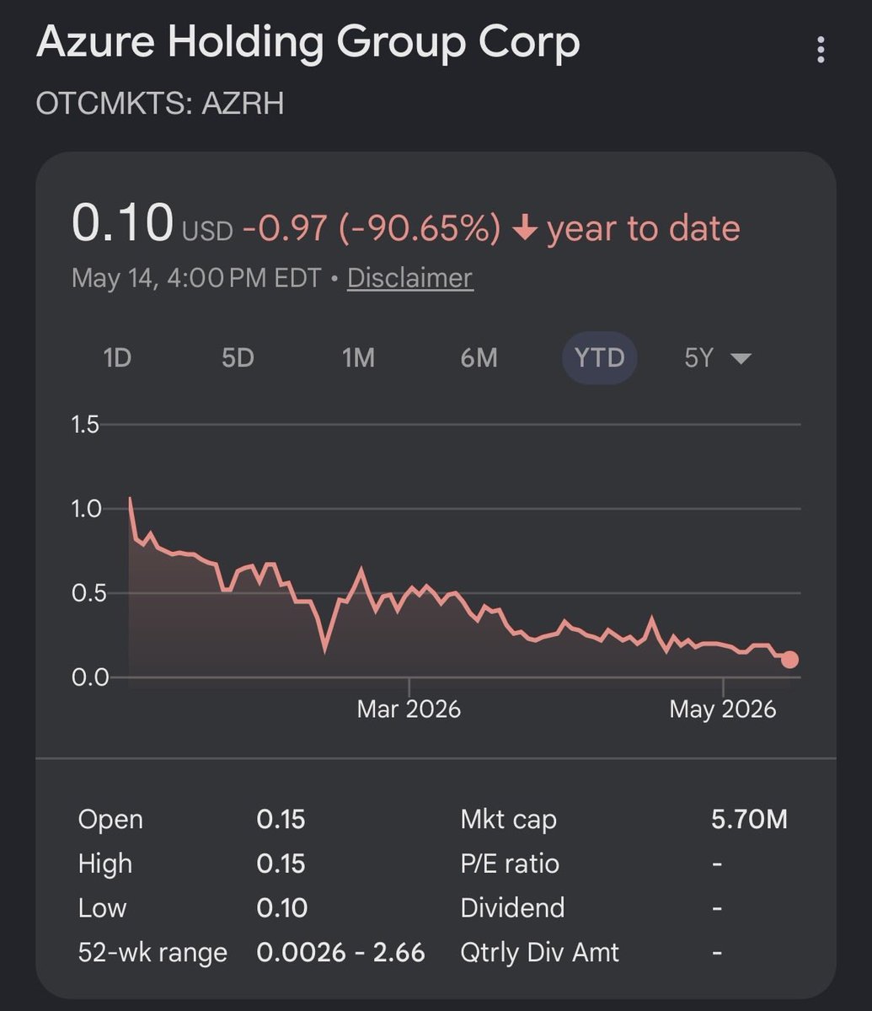Expand the 5Y range dropdown arrow
872x1011 pixels.
741,359
